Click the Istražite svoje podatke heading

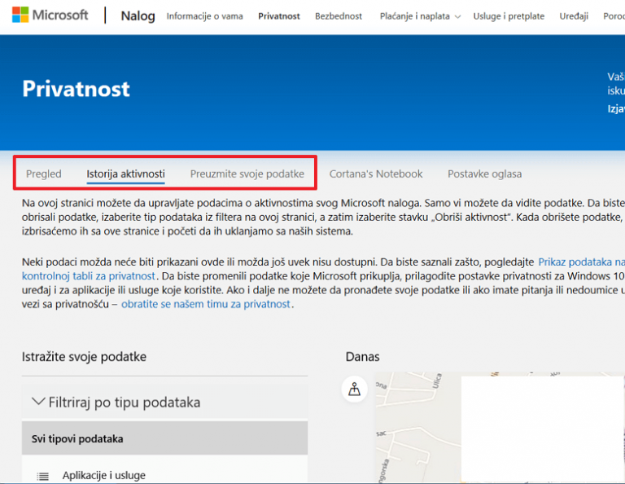pos(84,356)
